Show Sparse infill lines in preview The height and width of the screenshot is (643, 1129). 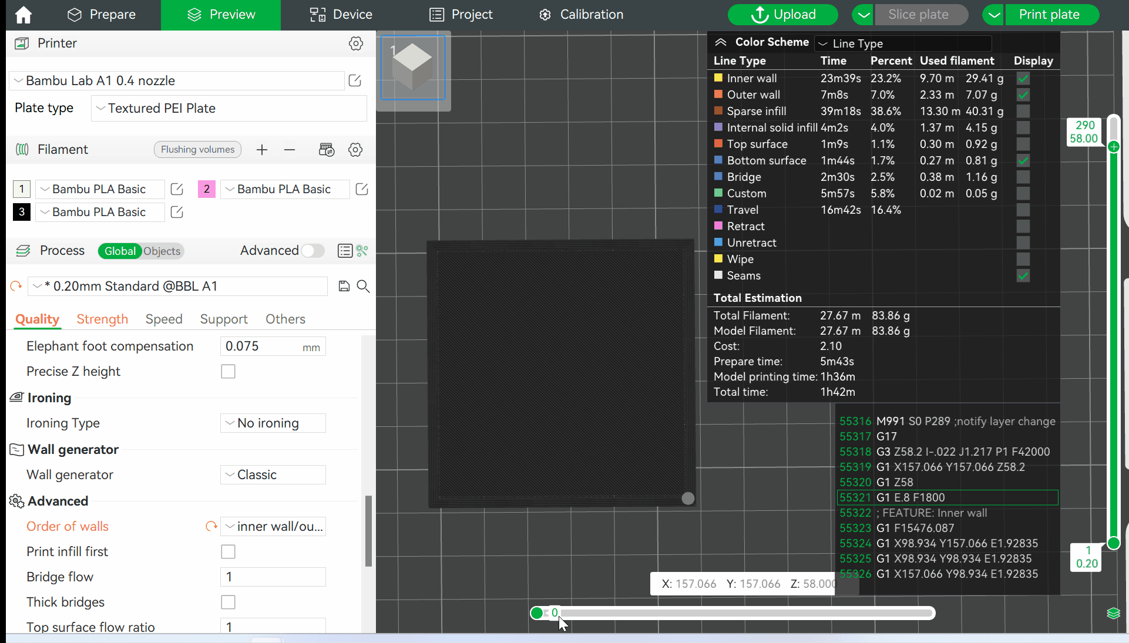tap(1023, 111)
